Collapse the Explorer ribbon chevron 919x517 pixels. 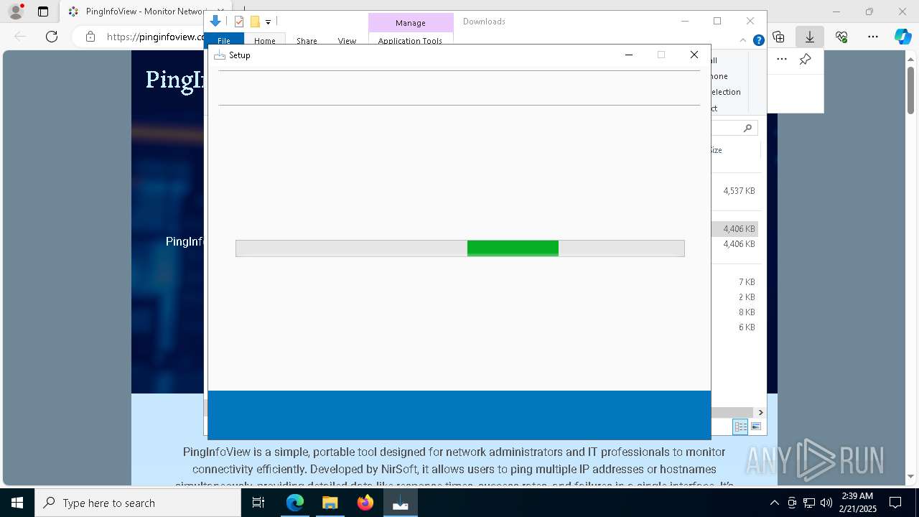pos(743,40)
